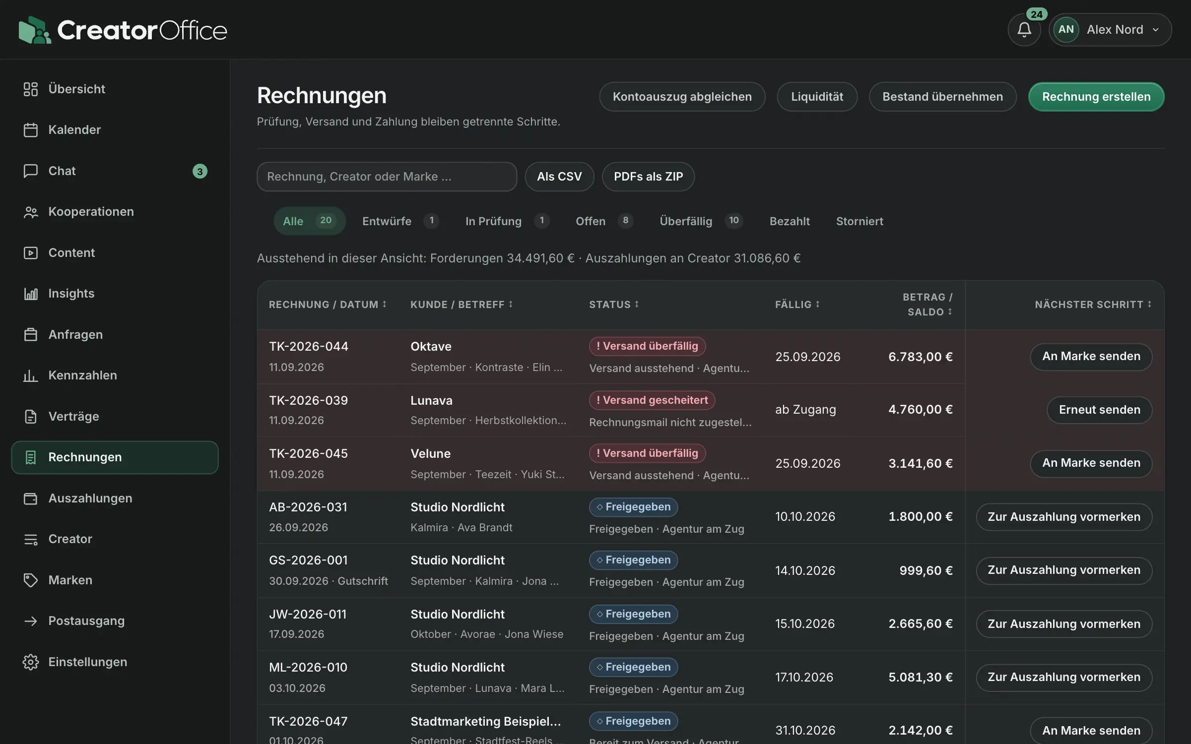
Task: Download PDFs als ZIP
Action: [648, 177]
